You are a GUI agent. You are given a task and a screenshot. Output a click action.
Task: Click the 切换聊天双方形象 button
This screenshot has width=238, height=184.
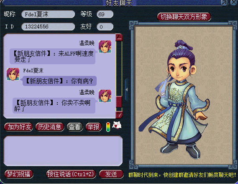(184, 17)
